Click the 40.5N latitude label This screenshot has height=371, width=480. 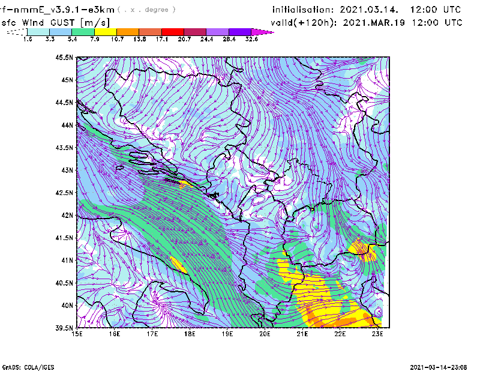pos(64,283)
